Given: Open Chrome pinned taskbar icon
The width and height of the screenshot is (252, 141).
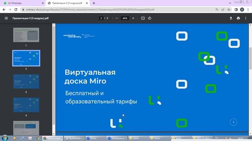Looking at the screenshot, I should [38, 138].
